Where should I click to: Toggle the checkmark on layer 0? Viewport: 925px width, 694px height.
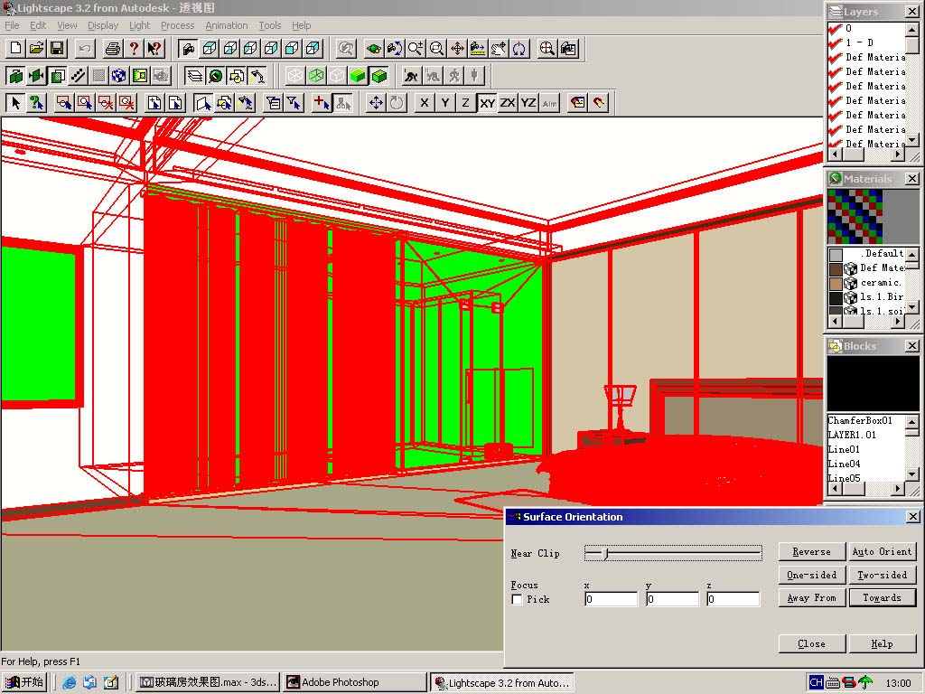click(x=836, y=28)
